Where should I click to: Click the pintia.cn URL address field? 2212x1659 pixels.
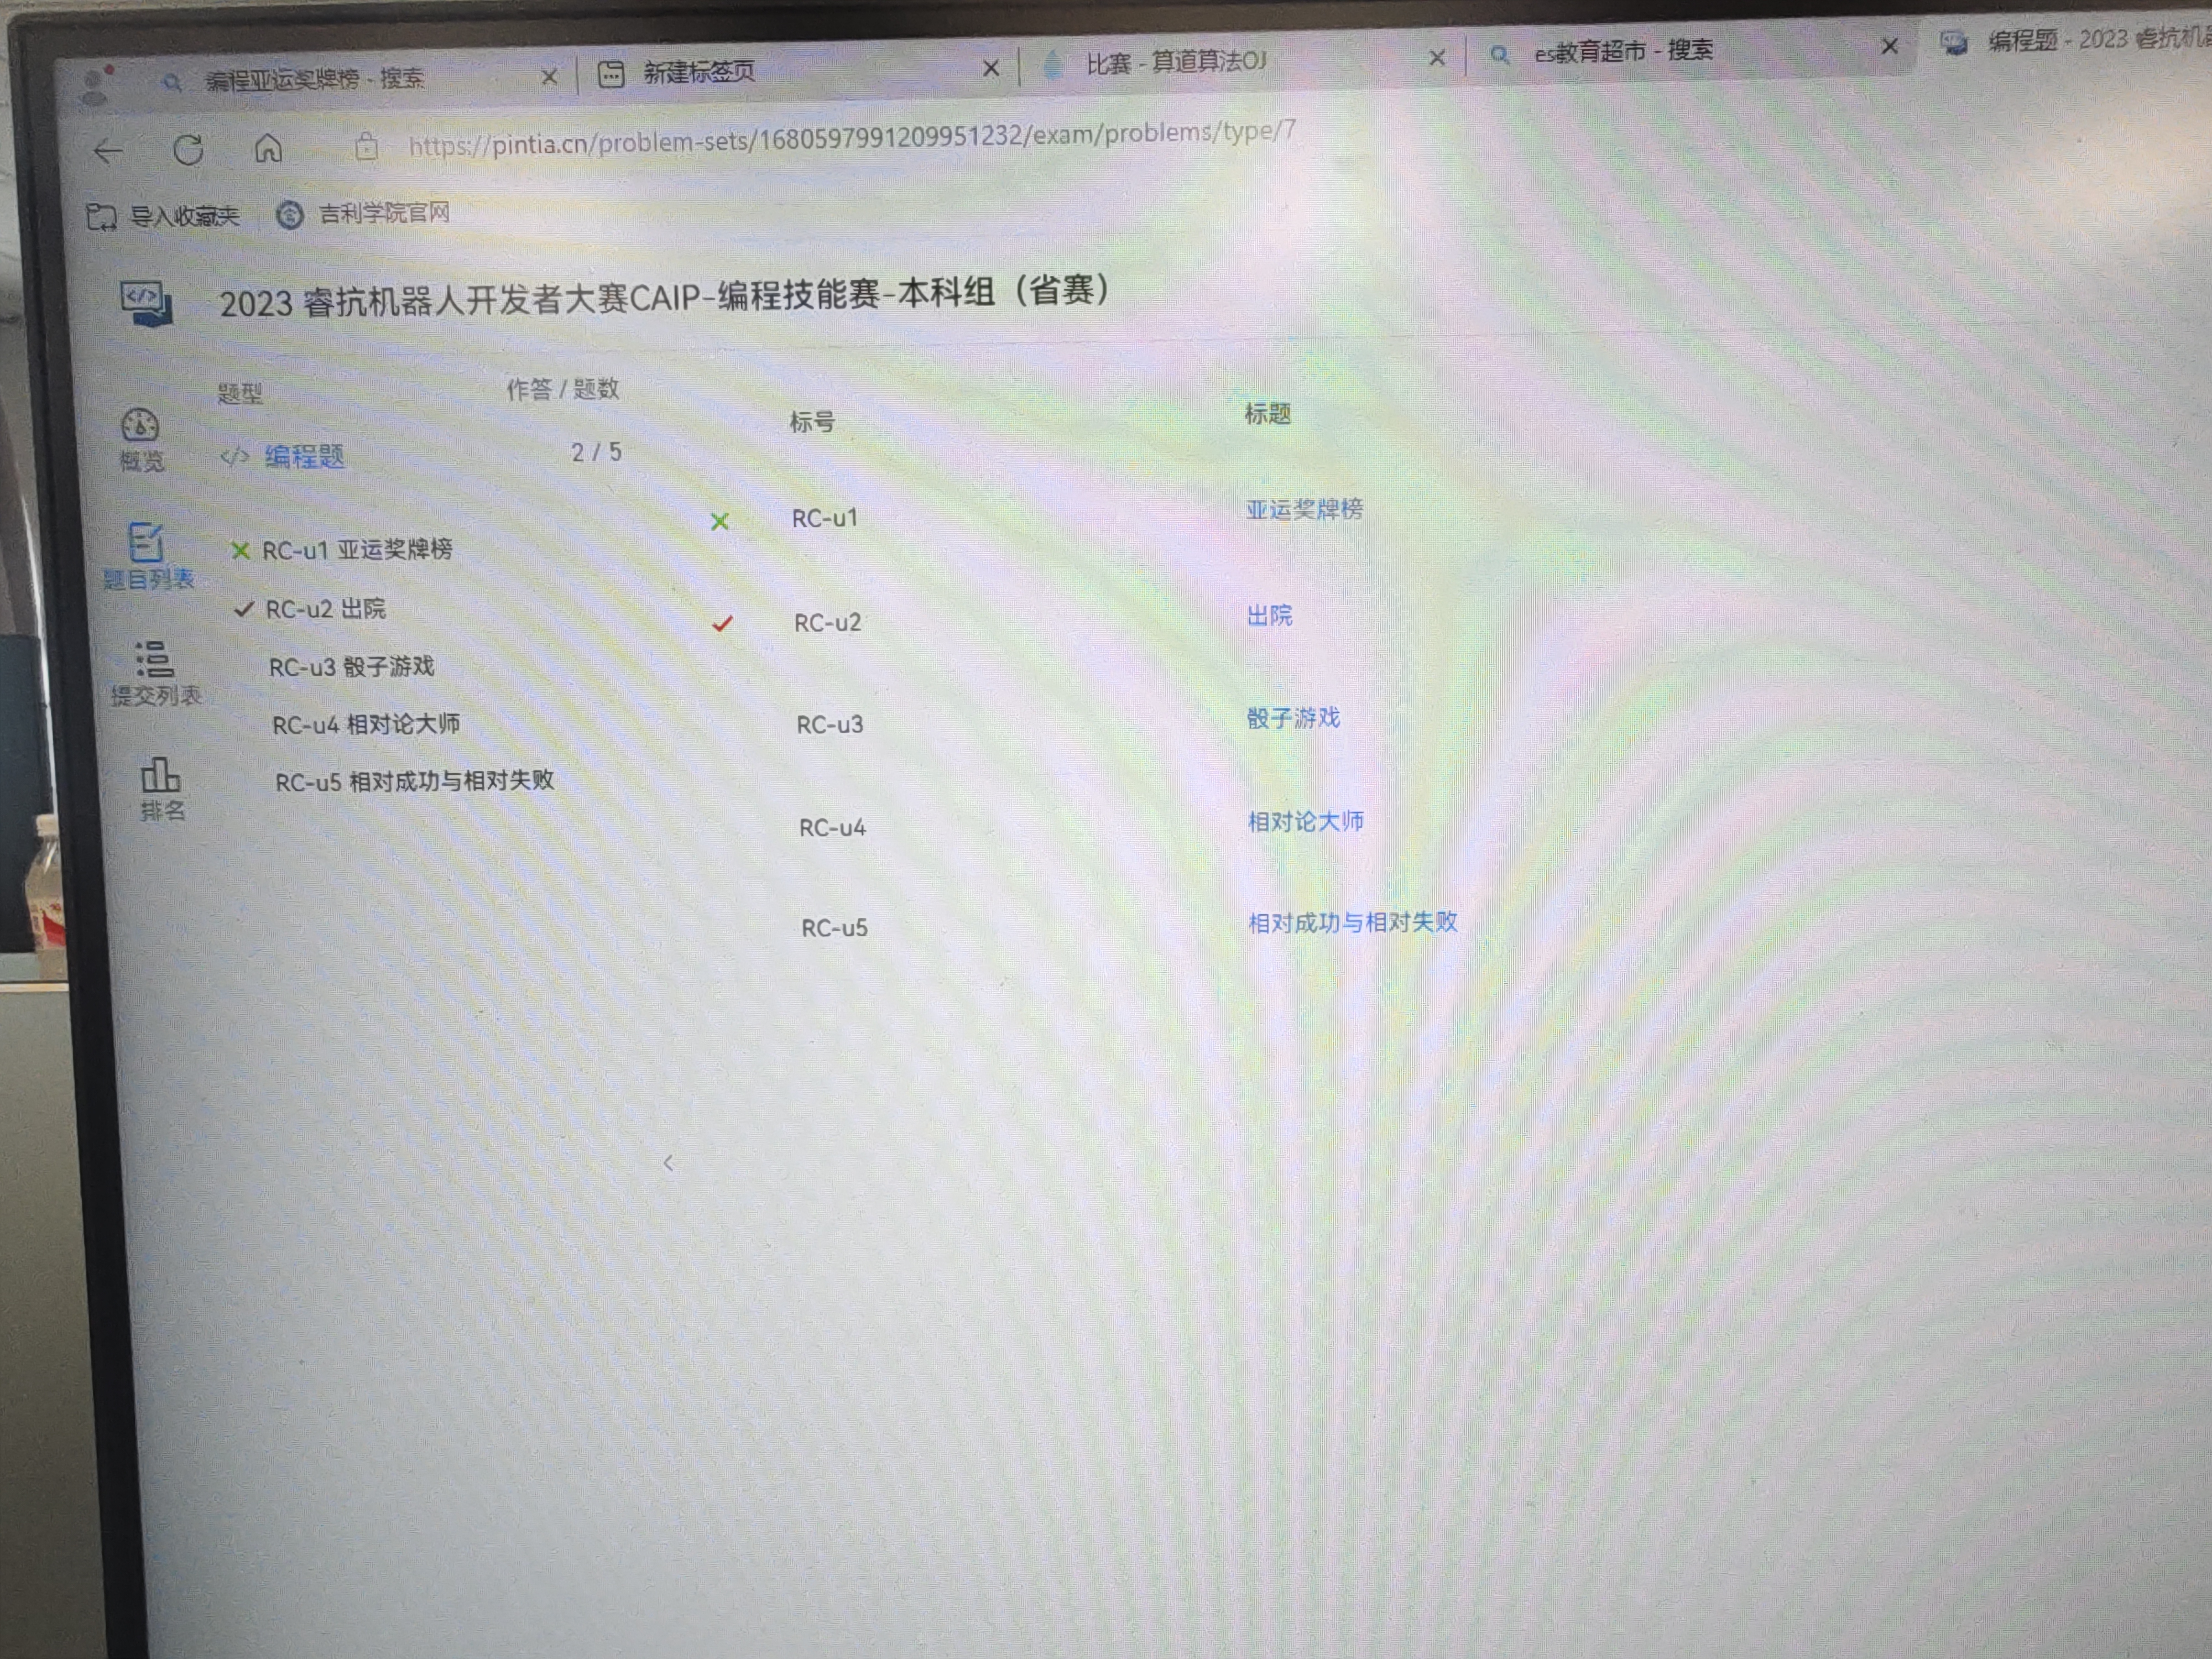pyautogui.click(x=851, y=138)
